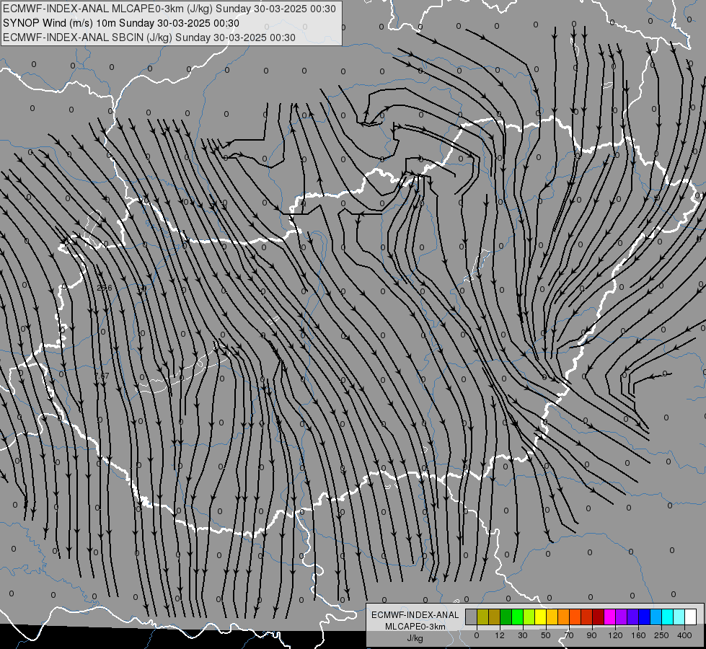Click the pure blue legend swatch
This screenshot has height=649, width=706.
click(645, 617)
